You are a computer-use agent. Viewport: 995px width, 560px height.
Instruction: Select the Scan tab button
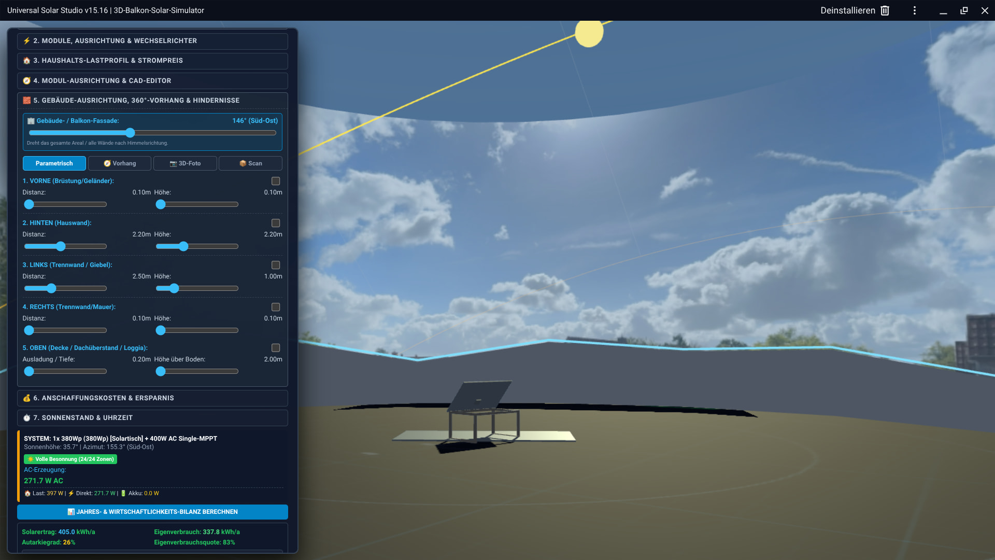point(250,163)
